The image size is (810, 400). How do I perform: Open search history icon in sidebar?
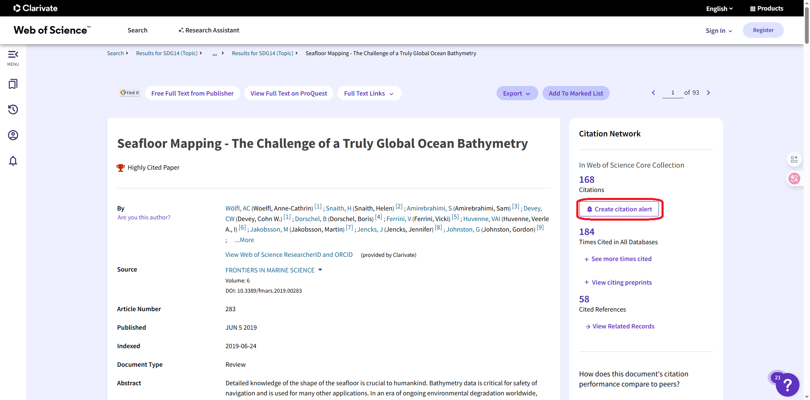13,109
